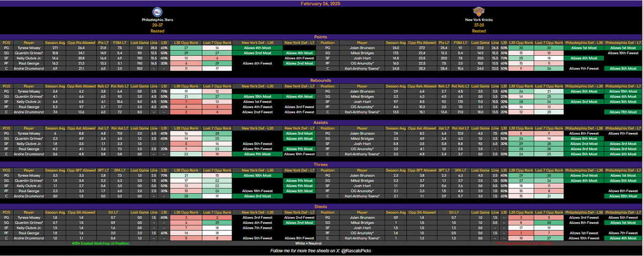This screenshot has height=256, width=643.
Task: Click the New York Knicks team logo
Action: 478,12
